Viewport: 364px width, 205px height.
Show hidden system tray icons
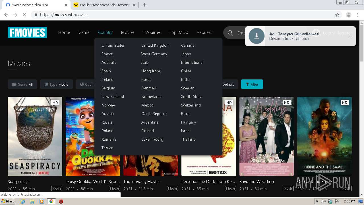tap(317, 201)
